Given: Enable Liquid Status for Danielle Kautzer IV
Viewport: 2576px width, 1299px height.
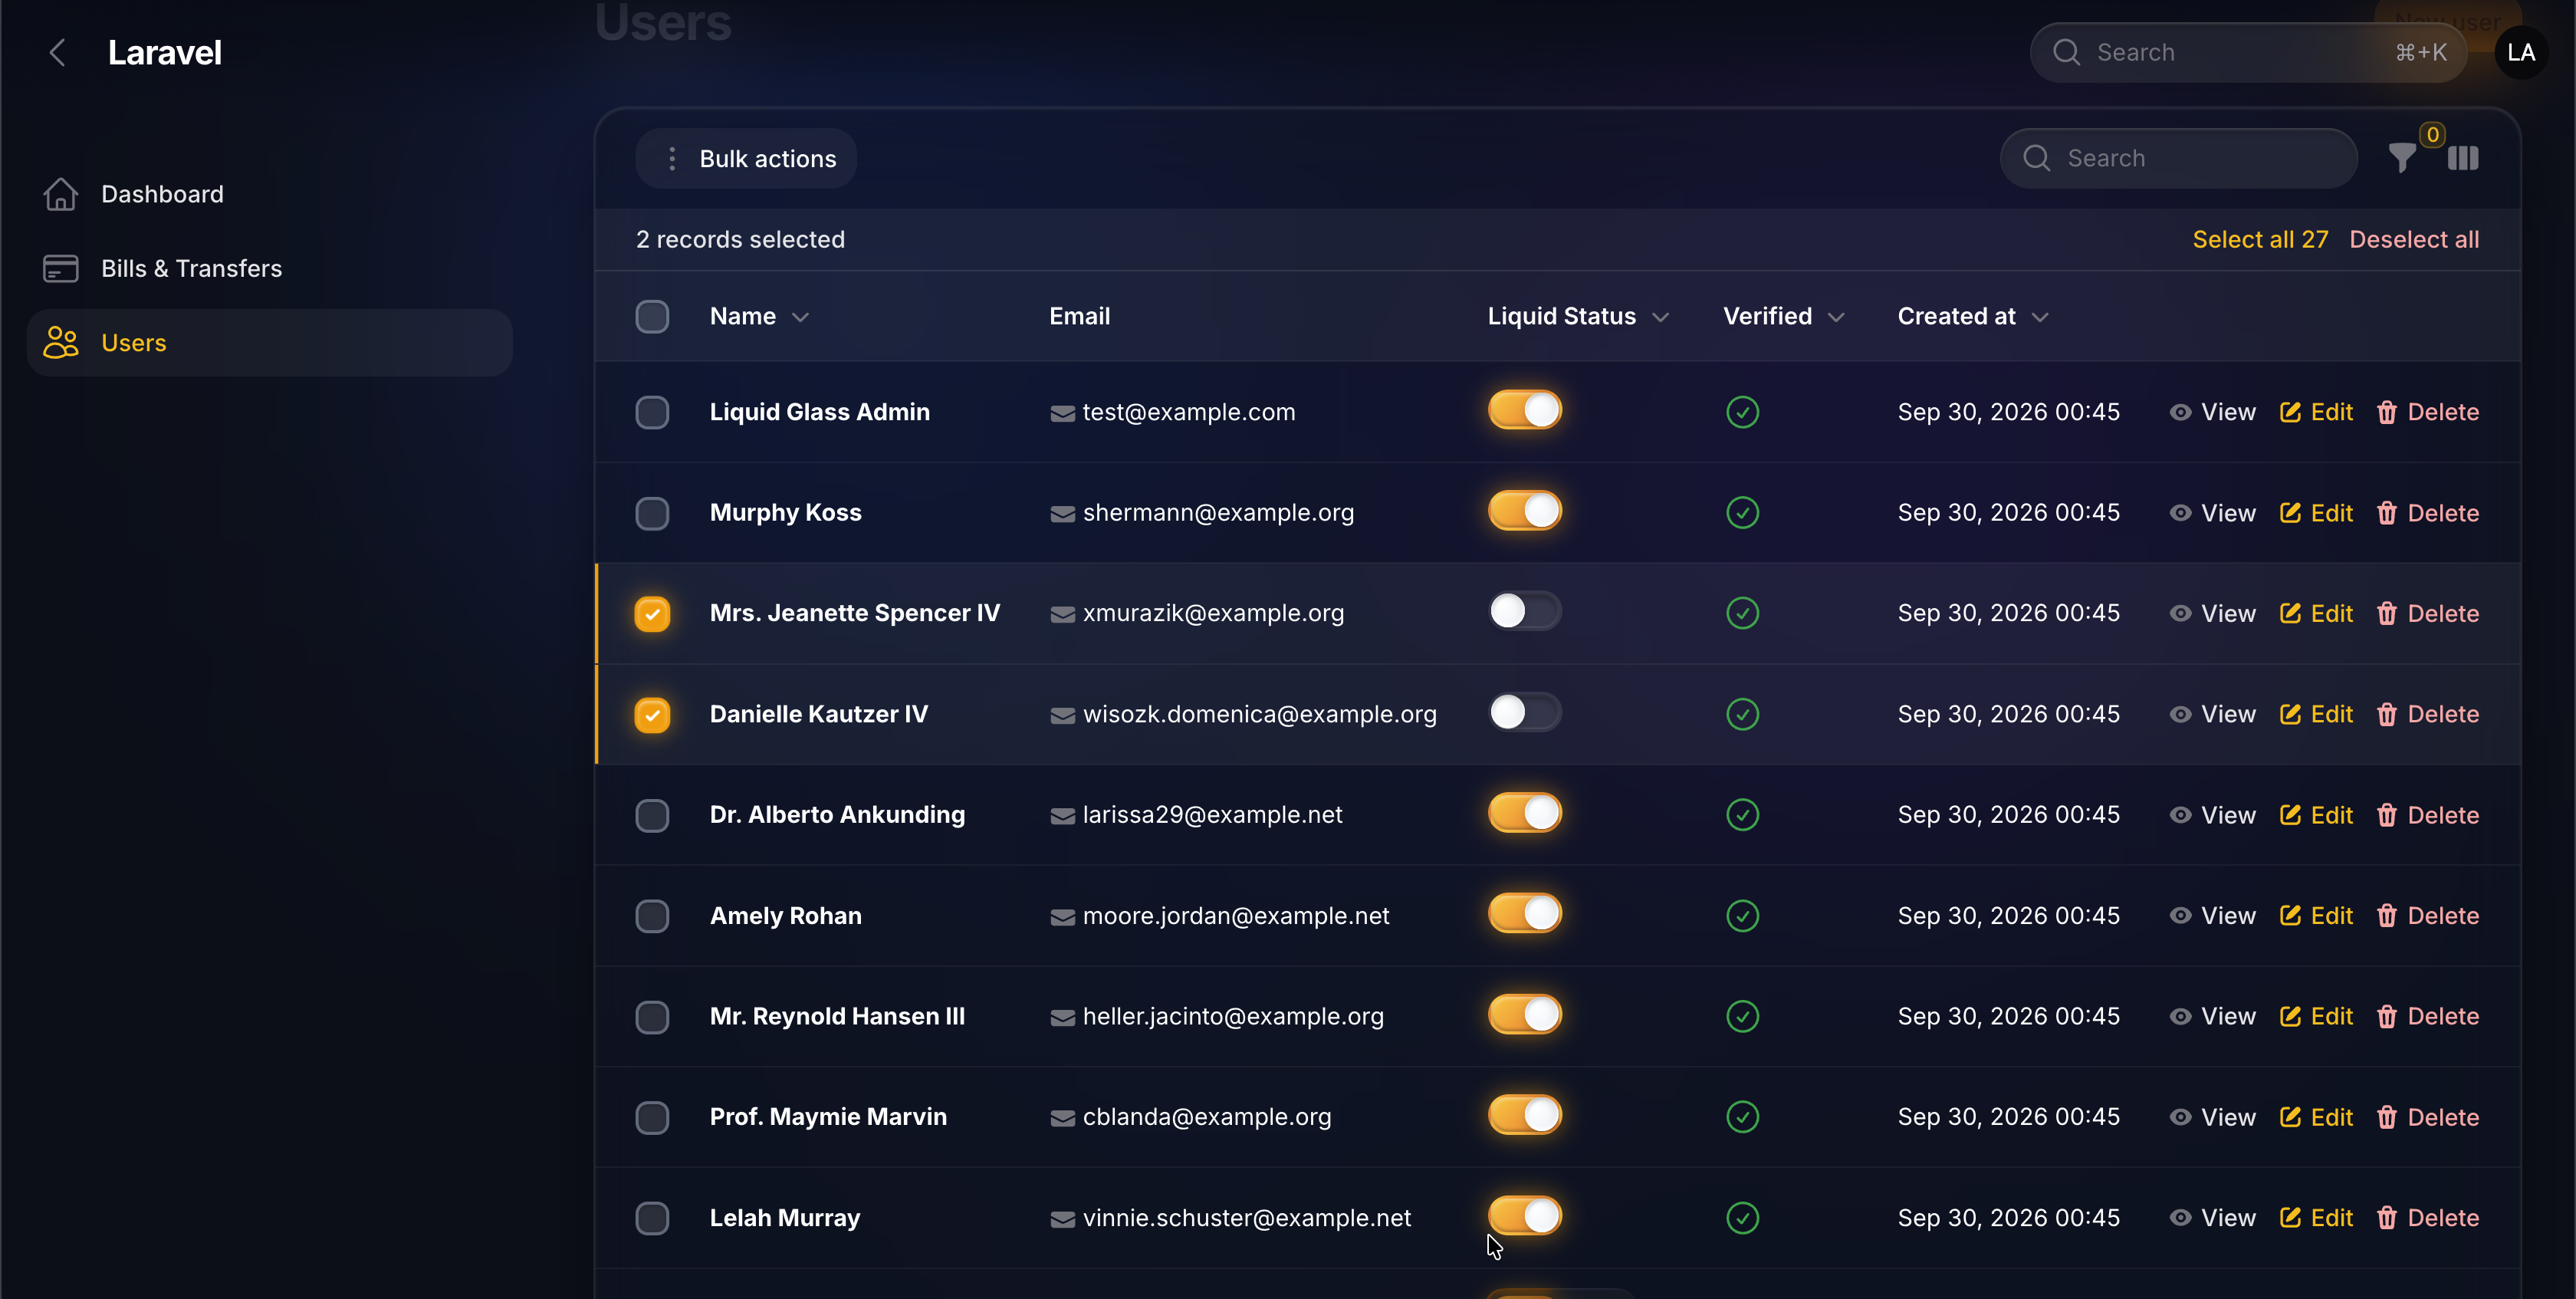Looking at the screenshot, I should point(1525,712).
